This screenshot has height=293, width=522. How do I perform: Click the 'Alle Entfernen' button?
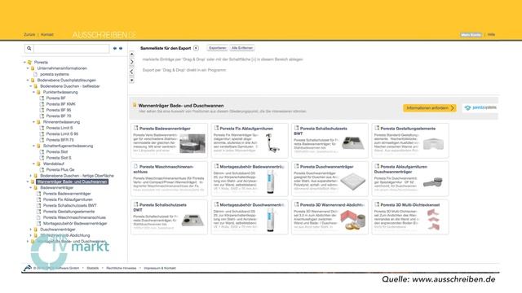(242, 48)
